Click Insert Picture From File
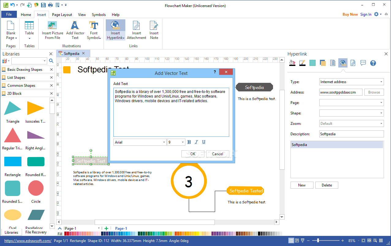The image size is (391, 246). pyautogui.click(x=53, y=30)
